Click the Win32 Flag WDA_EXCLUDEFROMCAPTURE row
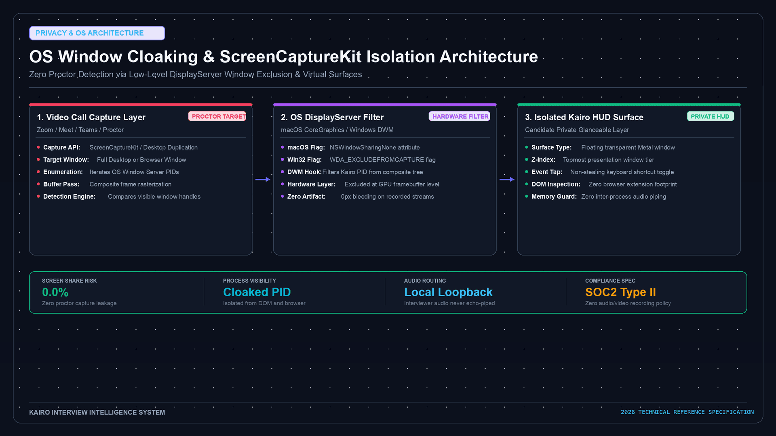776x436 pixels. (358, 160)
